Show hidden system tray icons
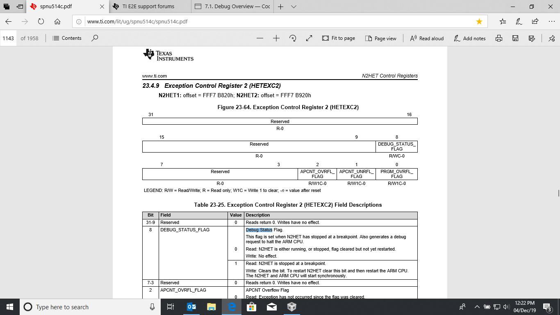Image resolution: width=560 pixels, height=315 pixels. click(x=477, y=307)
